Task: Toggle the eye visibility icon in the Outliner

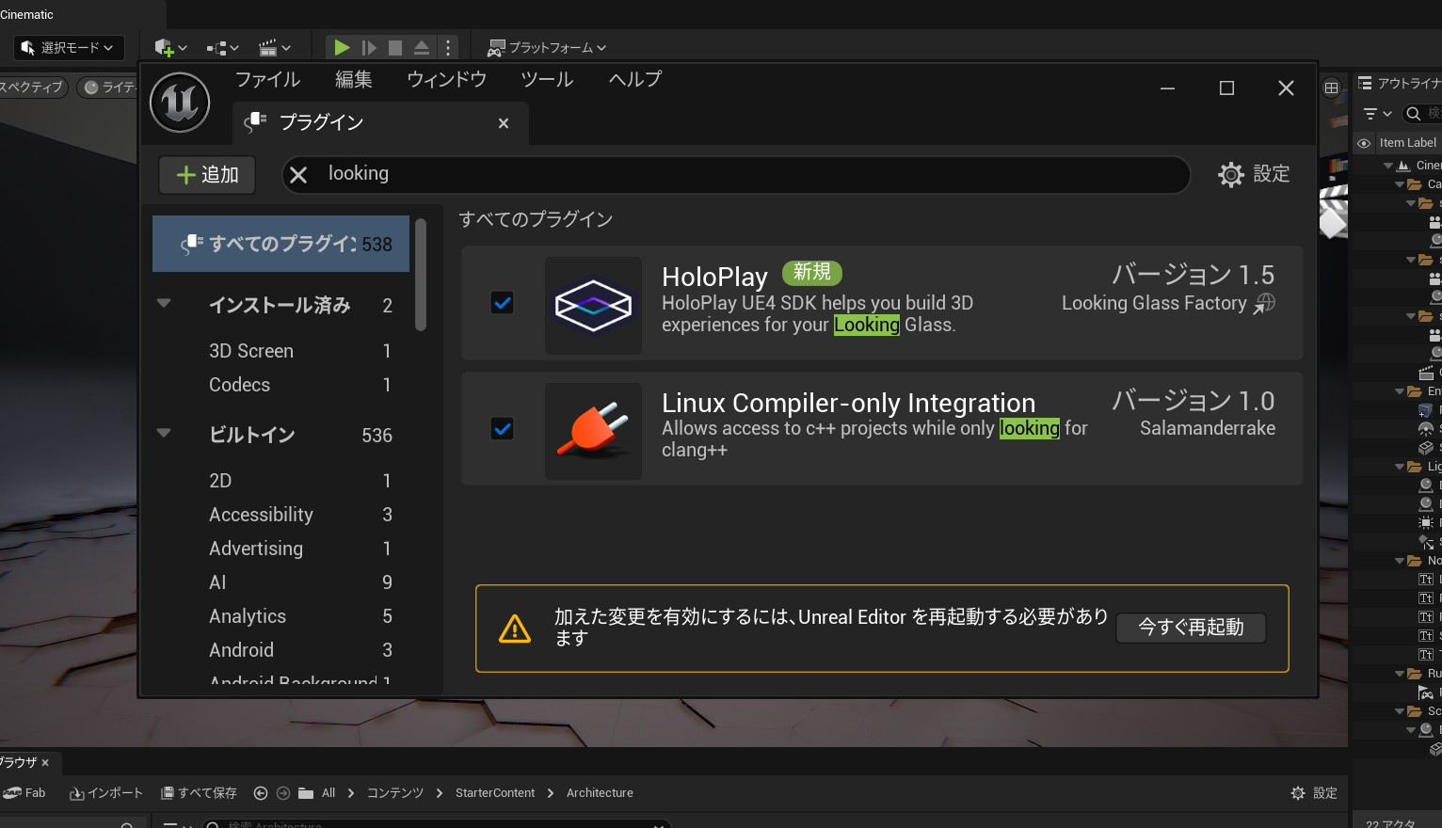Action: [1364, 142]
